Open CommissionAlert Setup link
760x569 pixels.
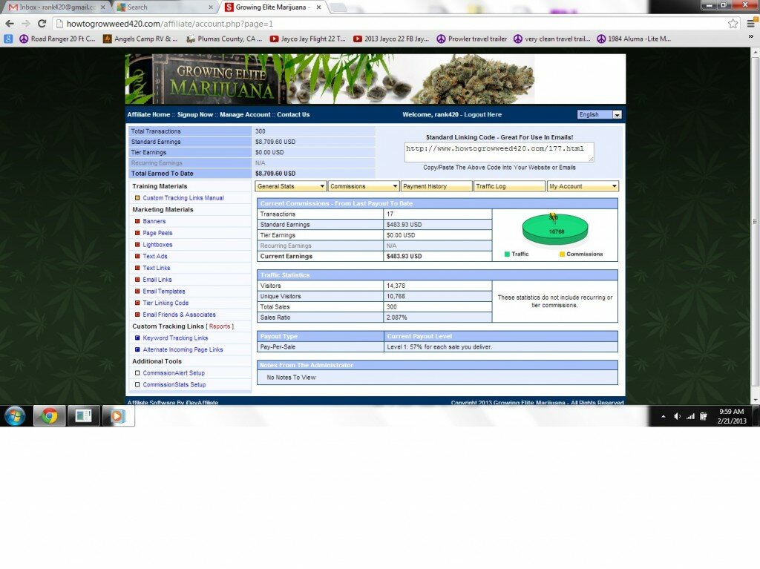(x=174, y=373)
